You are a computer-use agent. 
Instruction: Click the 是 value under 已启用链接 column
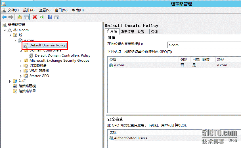pyautogui.click(x=194, y=65)
